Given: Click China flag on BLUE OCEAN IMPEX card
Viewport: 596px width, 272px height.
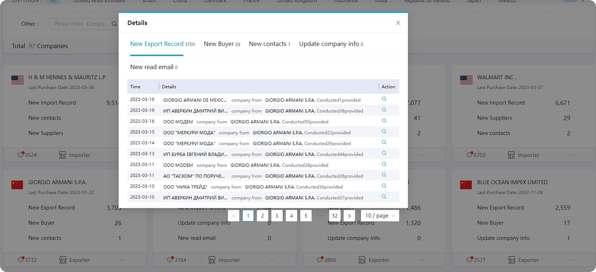Looking at the screenshot, I should pyautogui.click(x=466, y=185).
